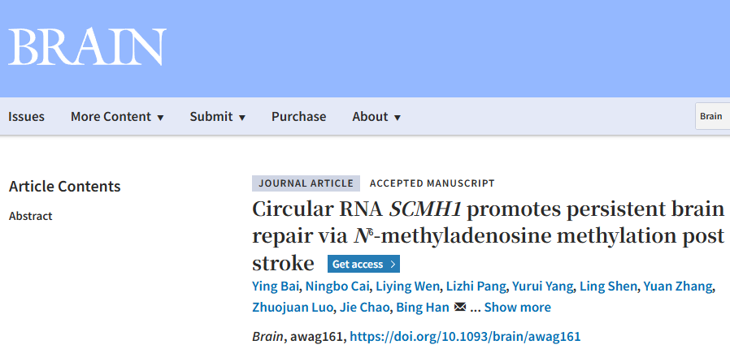Screen dimensions: 730x349
Task: Click the Yurui Yang author link
Action: (x=543, y=287)
